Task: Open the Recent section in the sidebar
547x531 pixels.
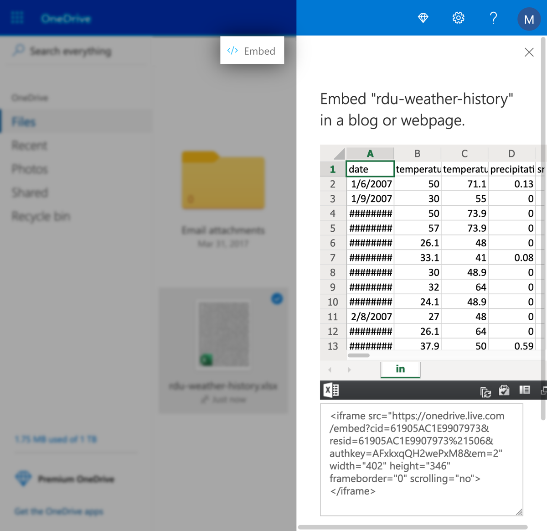Action: pyautogui.click(x=29, y=145)
